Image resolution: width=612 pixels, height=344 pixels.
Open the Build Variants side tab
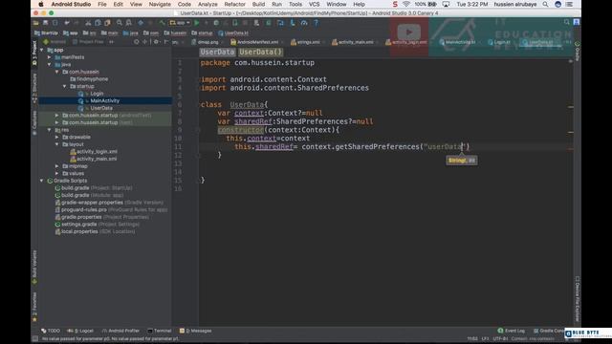(34, 267)
